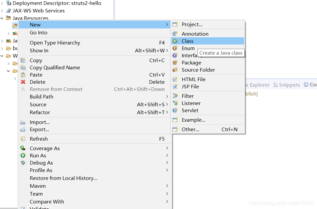This screenshot has width=317, height=209.
Task: Click the JSP File icon
Action: click(x=175, y=87)
